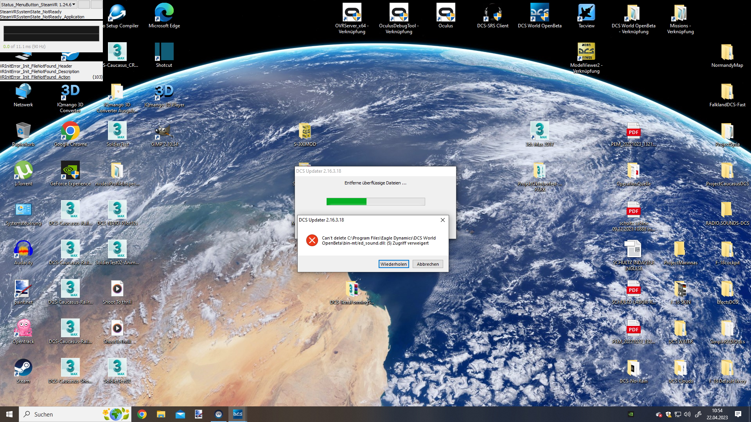Open the IQmango 3D Player icon

pos(164,95)
